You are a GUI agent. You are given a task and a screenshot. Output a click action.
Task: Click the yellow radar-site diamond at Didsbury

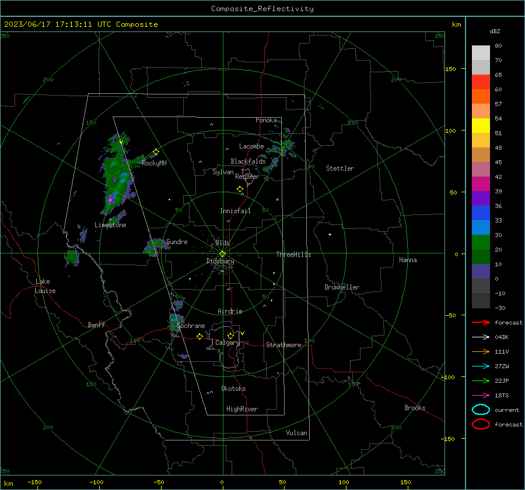pos(222,254)
